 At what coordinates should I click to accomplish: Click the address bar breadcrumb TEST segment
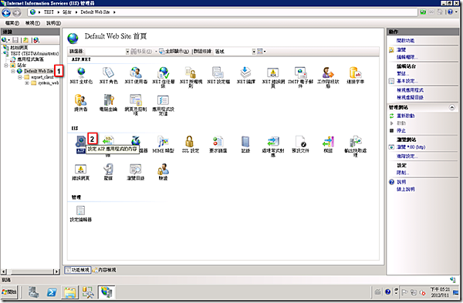tap(49, 12)
